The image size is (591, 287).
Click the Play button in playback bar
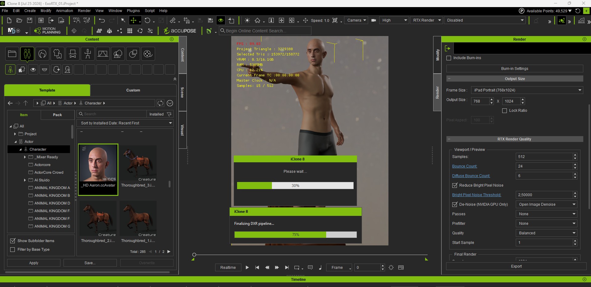pyautogui.click(x=247, y=268)
